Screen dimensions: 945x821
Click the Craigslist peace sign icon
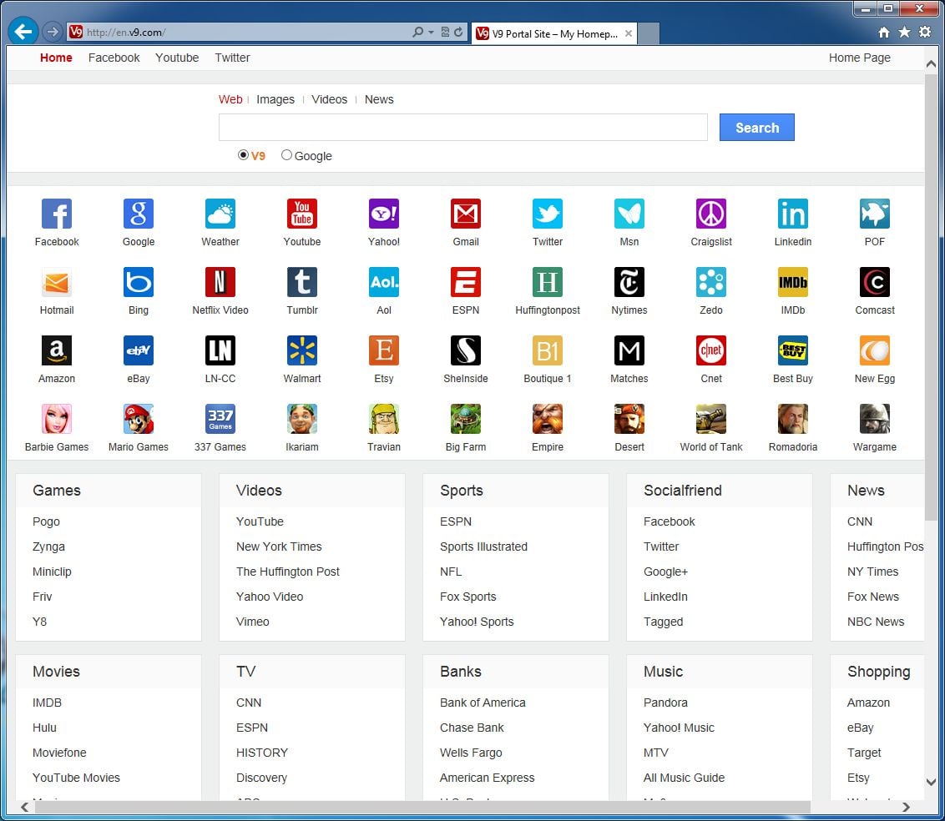pos(711,214)
